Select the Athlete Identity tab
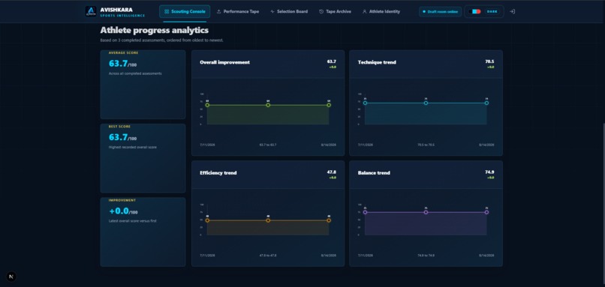 [381, 11]
